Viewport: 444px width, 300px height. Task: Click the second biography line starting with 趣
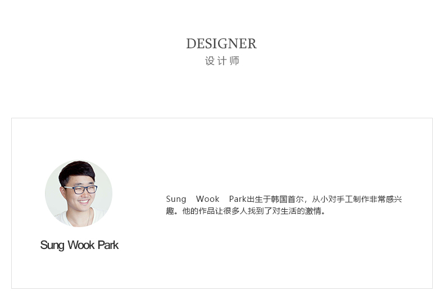click(x=246, y=211)
